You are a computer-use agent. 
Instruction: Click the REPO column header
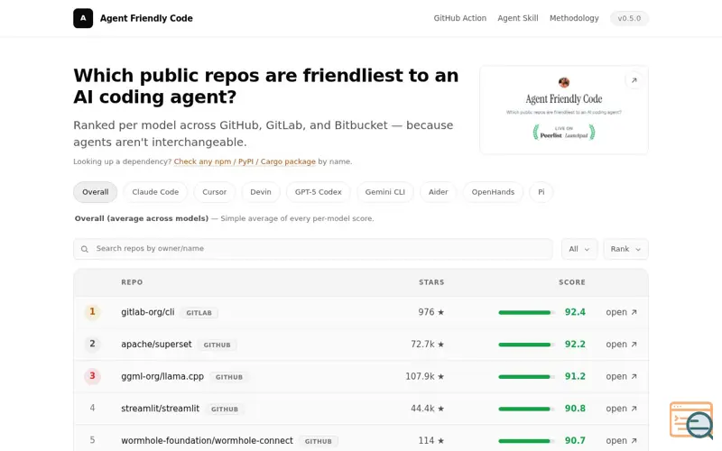click(132, 282)
